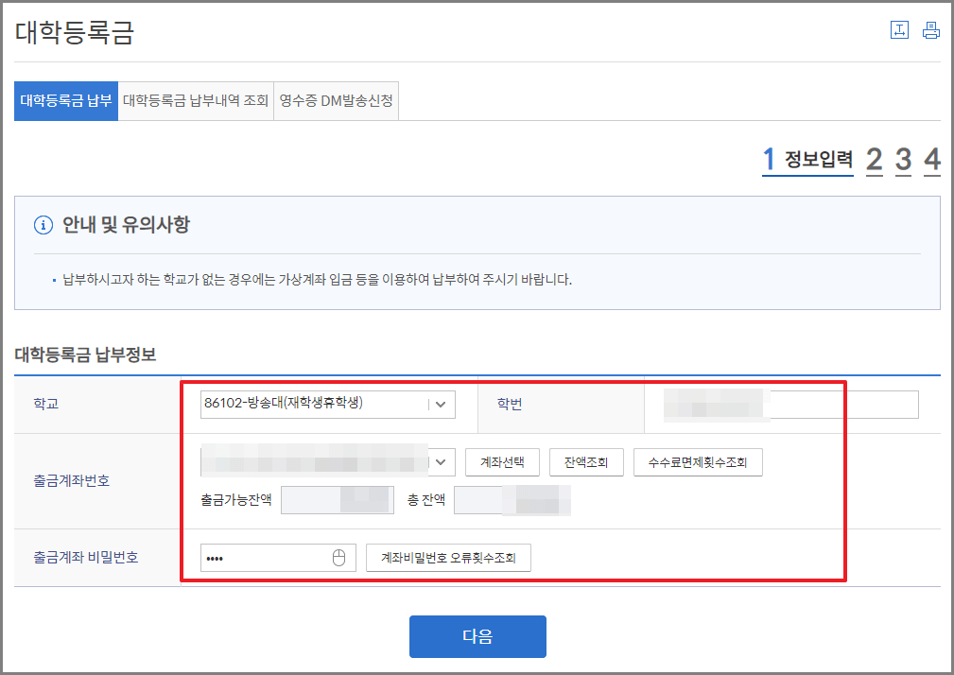954x675 pixels.
Task: Click the 계좌비밀번호 오류횟수조회 button
Action: [448, 557]
